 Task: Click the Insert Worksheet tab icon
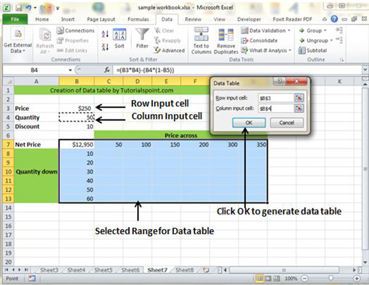click(x=206, y=270)
